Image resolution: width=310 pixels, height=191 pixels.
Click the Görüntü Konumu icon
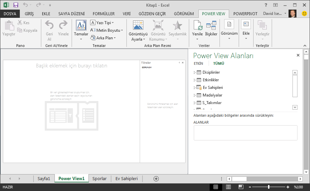[158, 25]
